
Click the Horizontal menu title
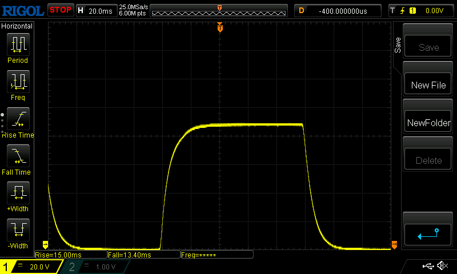click(17, 26)
